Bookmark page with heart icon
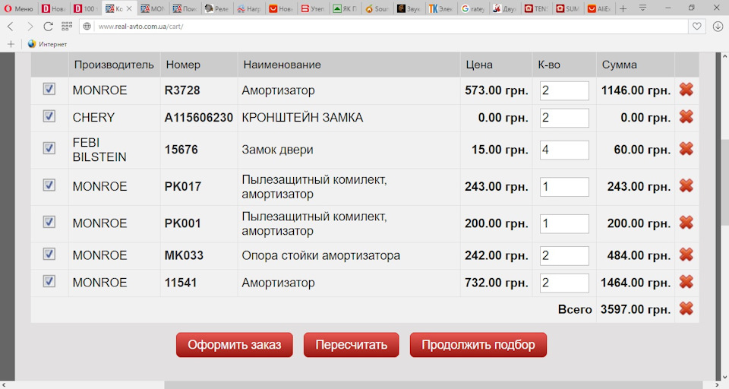 [x=696, y=27]
